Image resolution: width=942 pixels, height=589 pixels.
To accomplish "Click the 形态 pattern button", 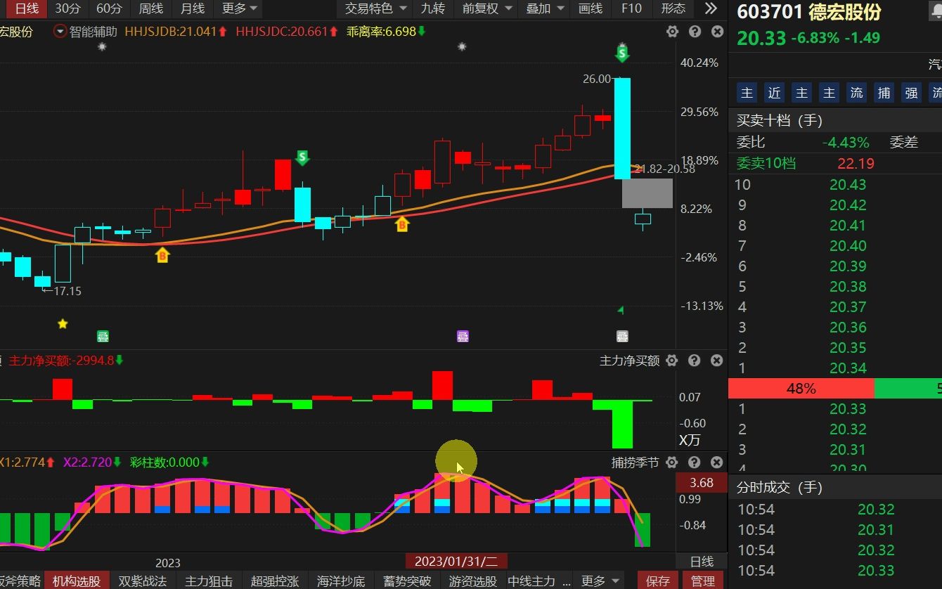I will click(673, 8).
